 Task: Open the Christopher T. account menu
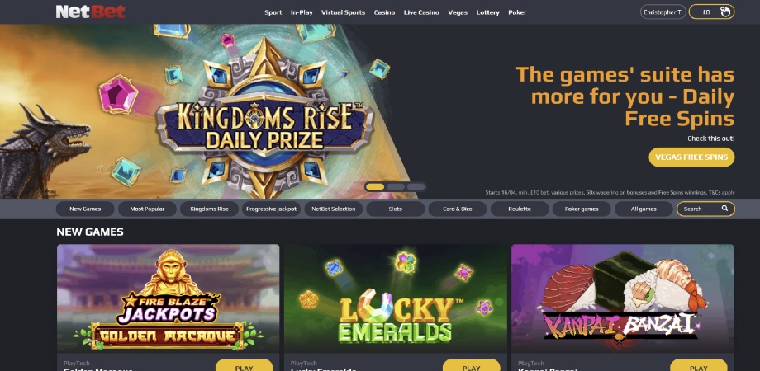tap(663, 12)
